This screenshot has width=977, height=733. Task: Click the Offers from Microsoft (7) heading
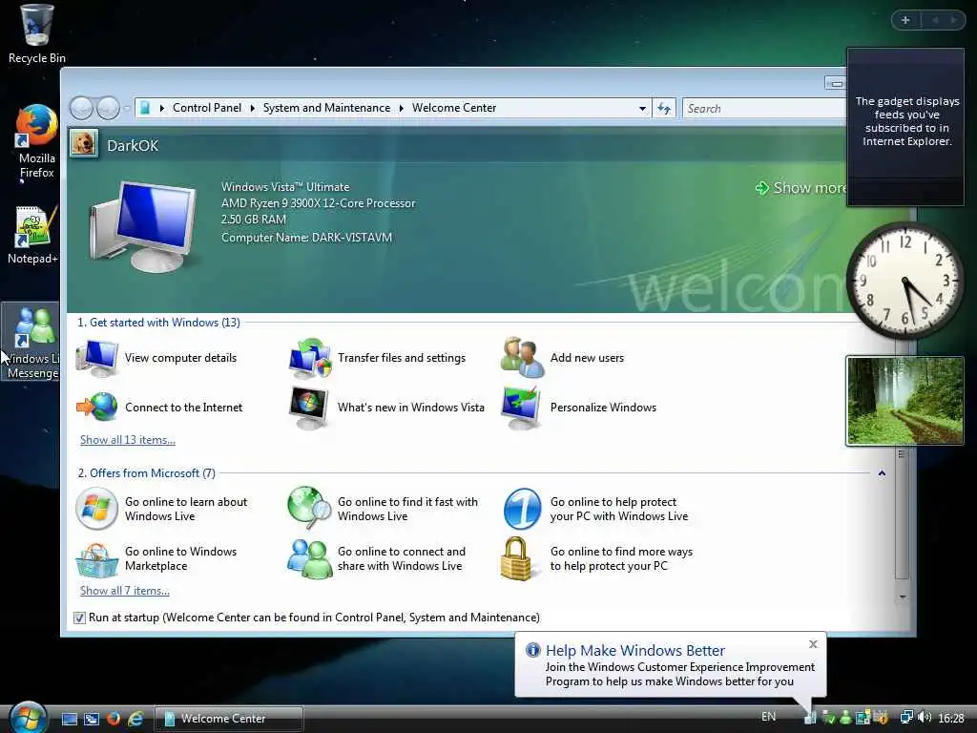click(146, 473)
